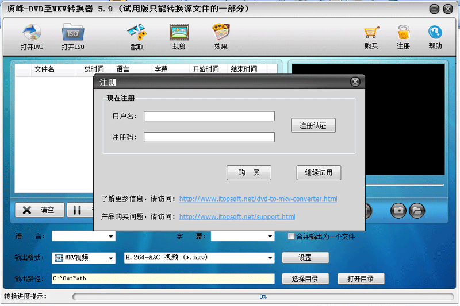Open the support.html link
The image size is (460, 306).
237,216
